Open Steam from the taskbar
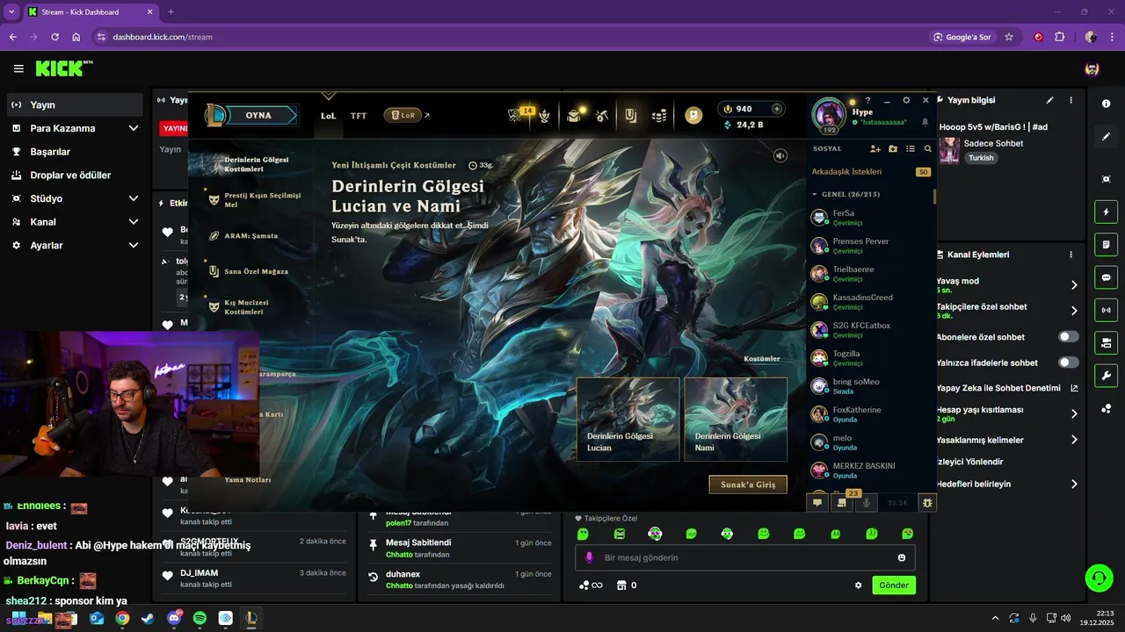Viewport: 1125px width, 632px height. point(148,618)
